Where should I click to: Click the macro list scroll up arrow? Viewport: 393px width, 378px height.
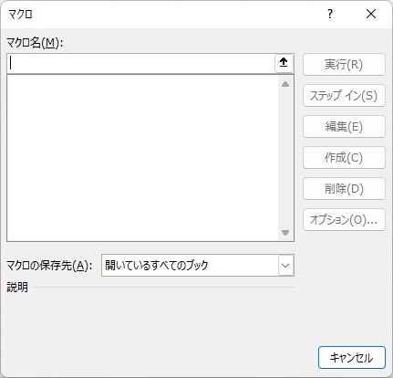click(x=285, y=84)
